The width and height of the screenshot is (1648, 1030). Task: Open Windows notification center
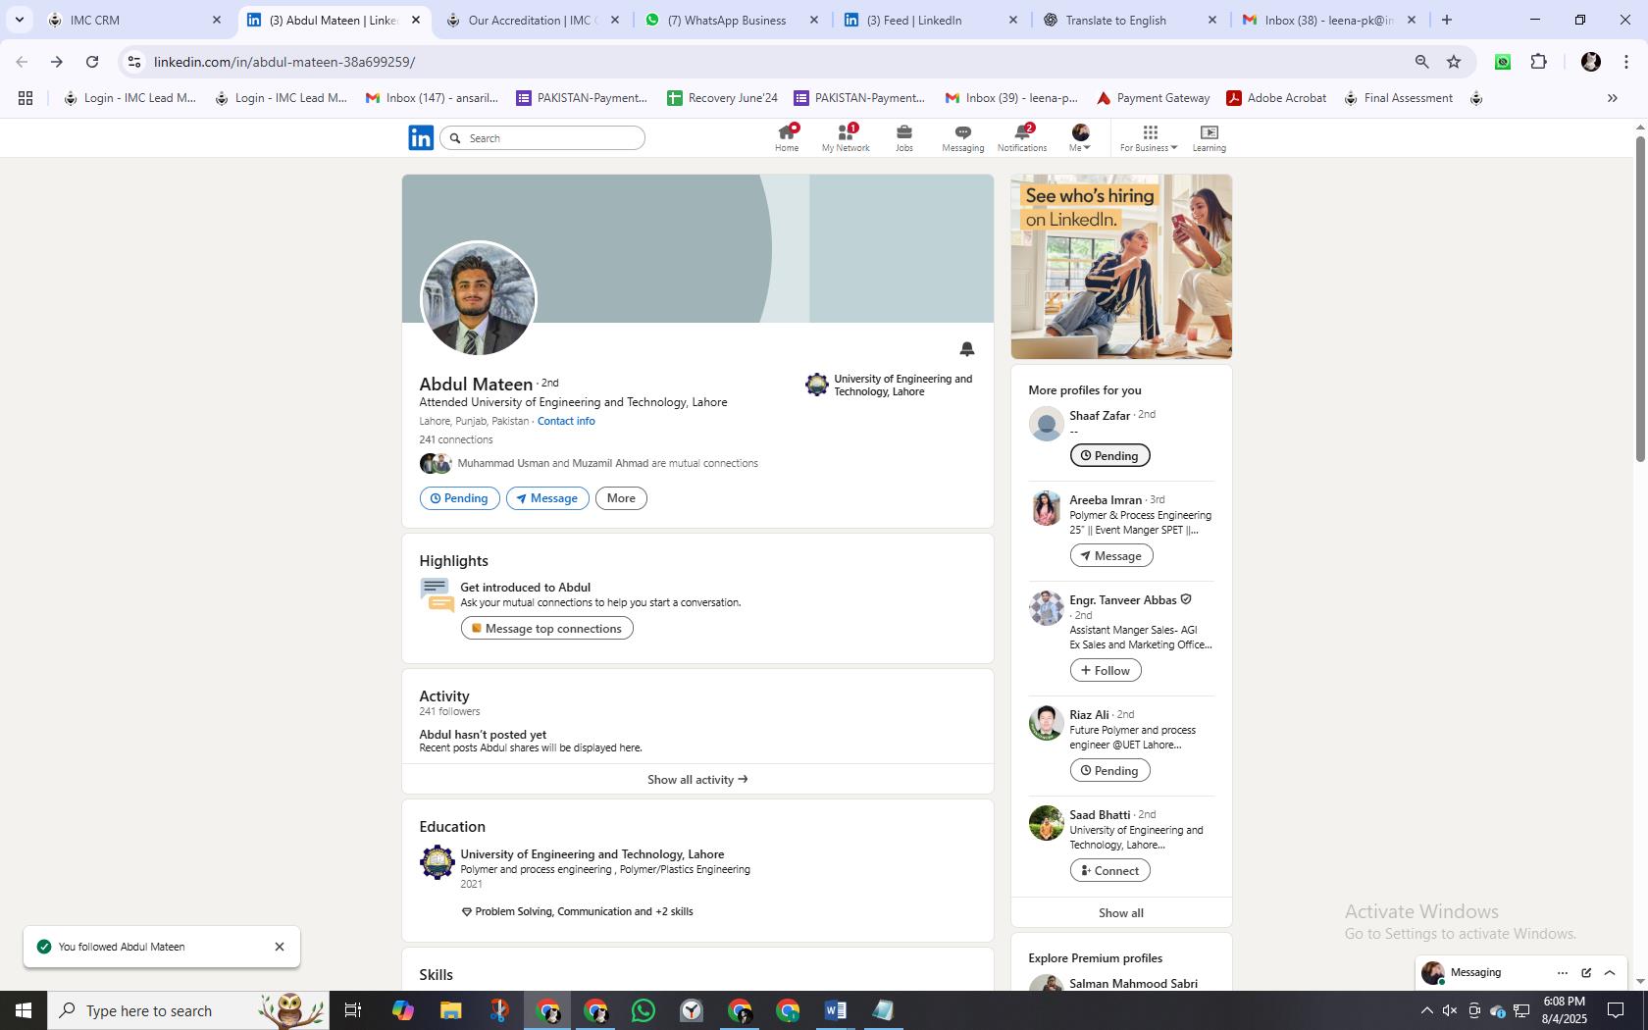pyautogui.click(x=1616, y=1010)
